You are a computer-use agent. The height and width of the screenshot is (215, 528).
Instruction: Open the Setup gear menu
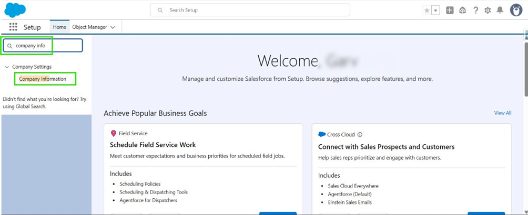click(x=488, y=10)
